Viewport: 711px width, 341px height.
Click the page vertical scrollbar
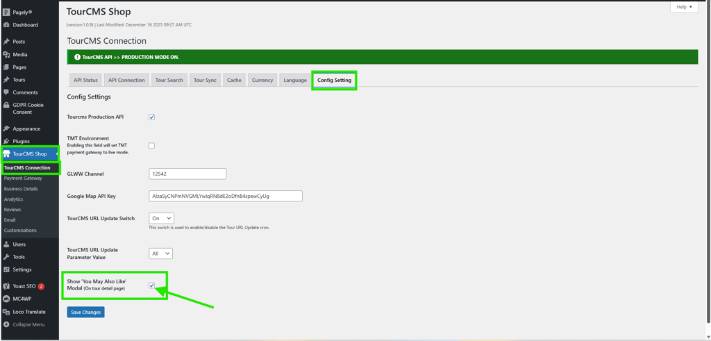708,162
